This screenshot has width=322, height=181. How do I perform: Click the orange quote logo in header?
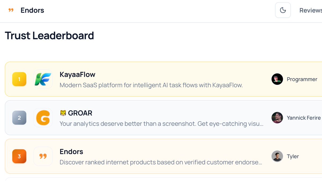pyautogui.click(x=11, y=10)
